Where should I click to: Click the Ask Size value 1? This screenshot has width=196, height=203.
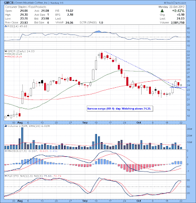click(x=48, y=15)
